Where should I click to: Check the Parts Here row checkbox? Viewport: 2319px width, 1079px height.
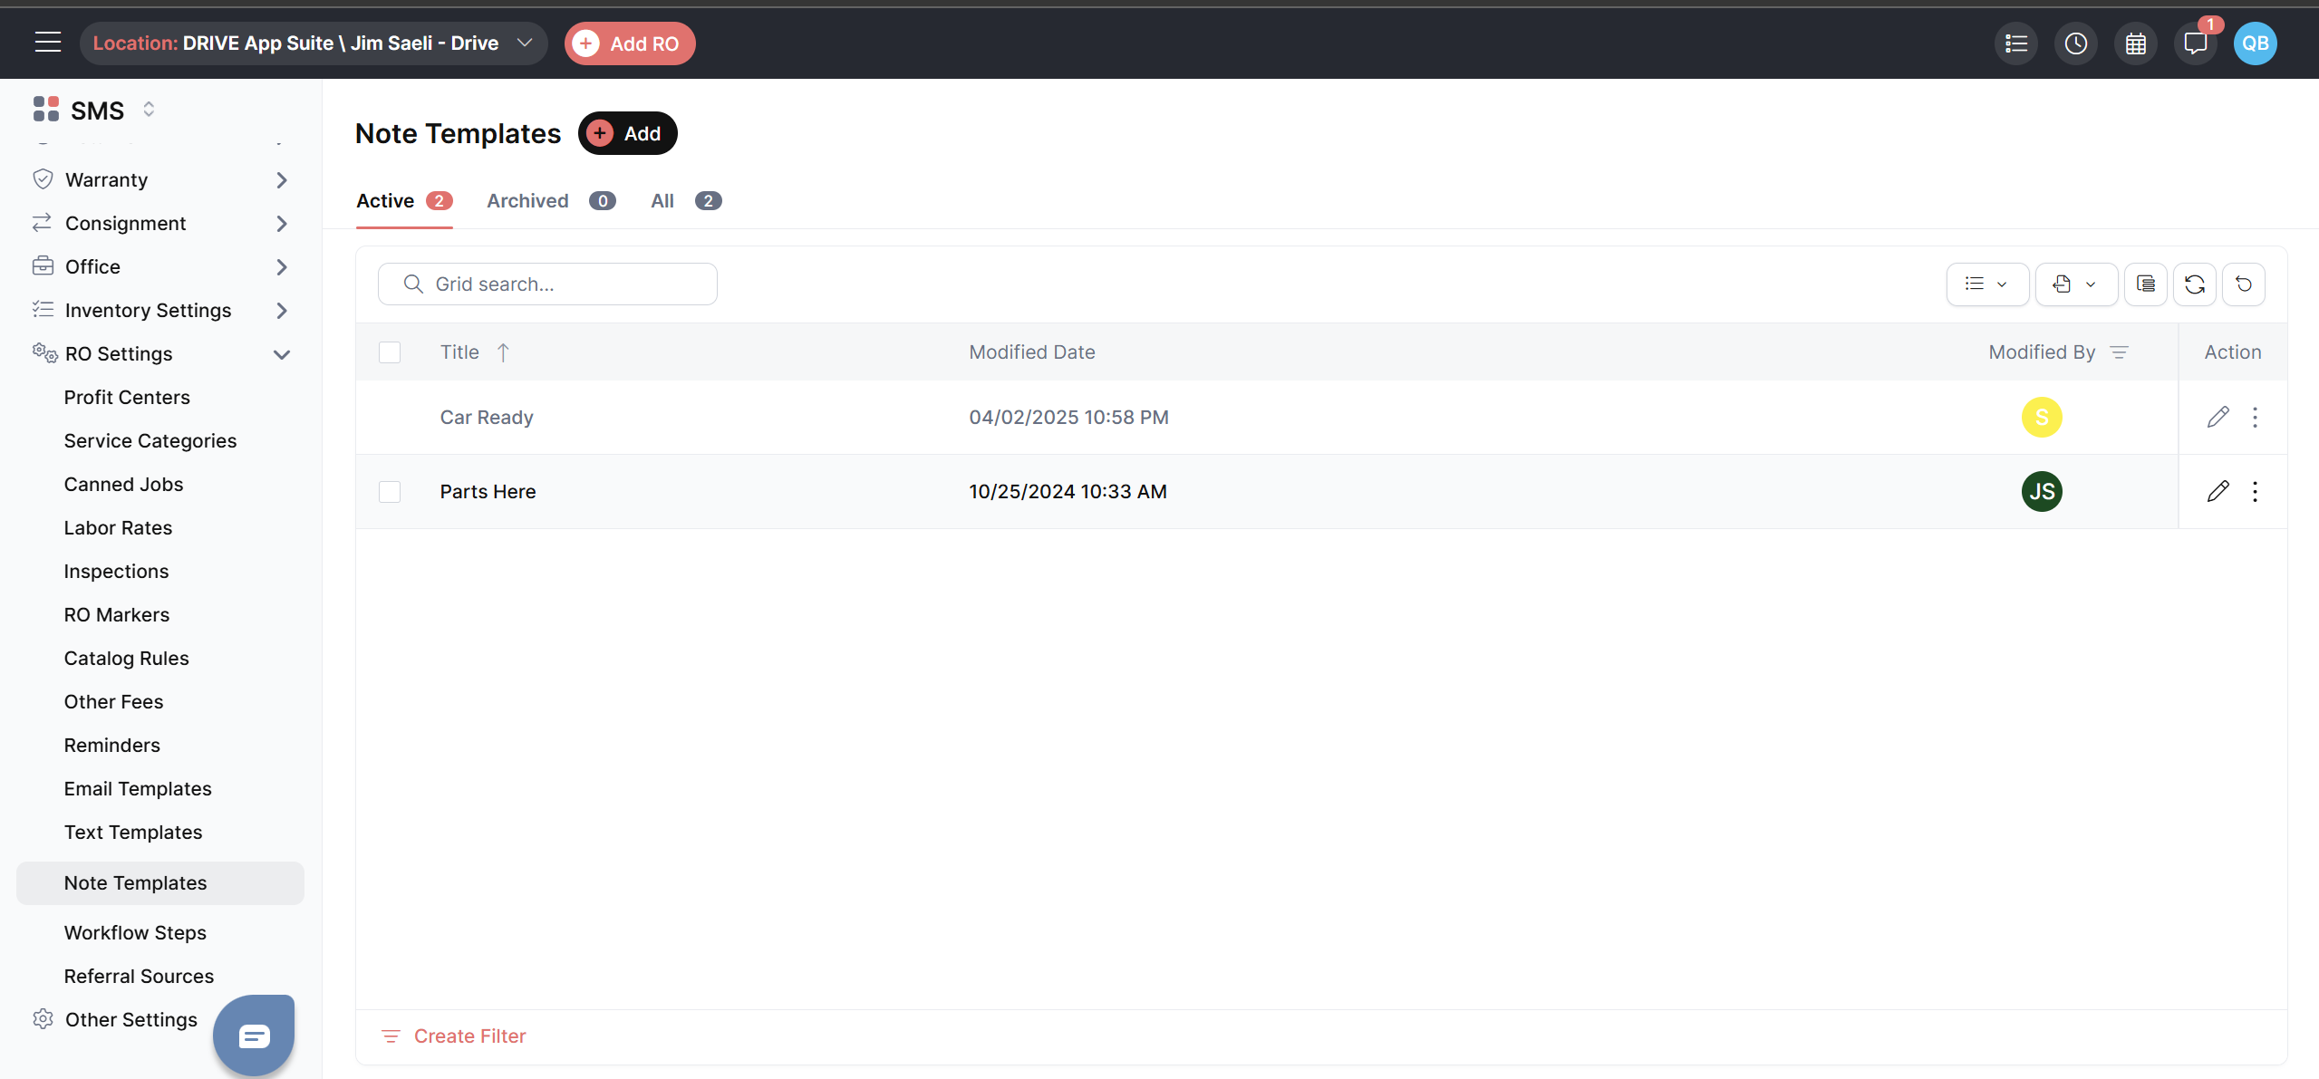tap(390, 491)
